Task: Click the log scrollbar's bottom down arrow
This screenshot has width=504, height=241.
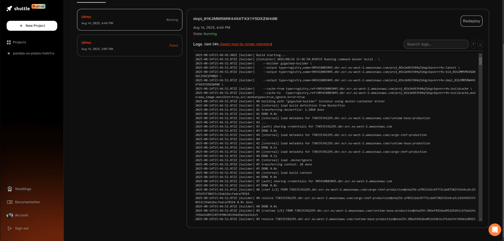Action: (480, 219)
